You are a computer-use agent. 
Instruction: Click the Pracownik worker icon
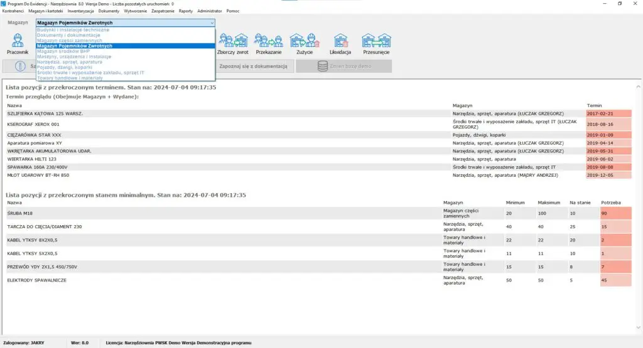pos(18,41)
